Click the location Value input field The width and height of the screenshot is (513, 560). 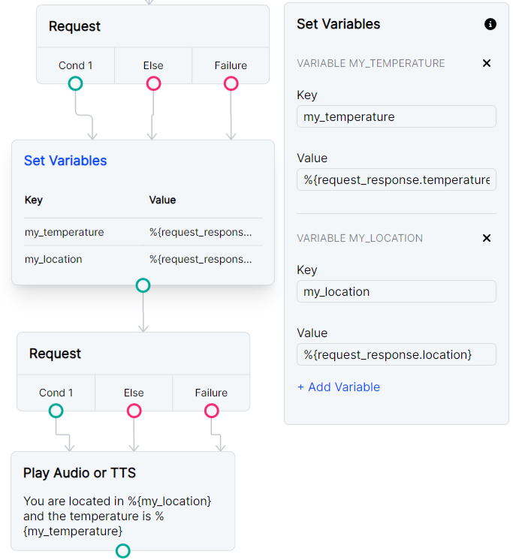pyautogui.click(x=396, y=354)
